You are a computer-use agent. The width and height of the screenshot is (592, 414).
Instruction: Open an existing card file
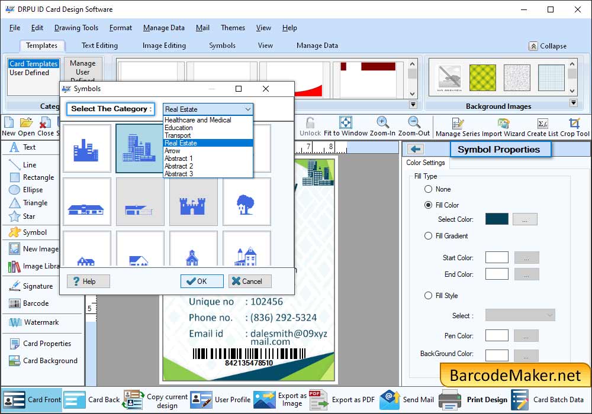[x=27, y=127]
